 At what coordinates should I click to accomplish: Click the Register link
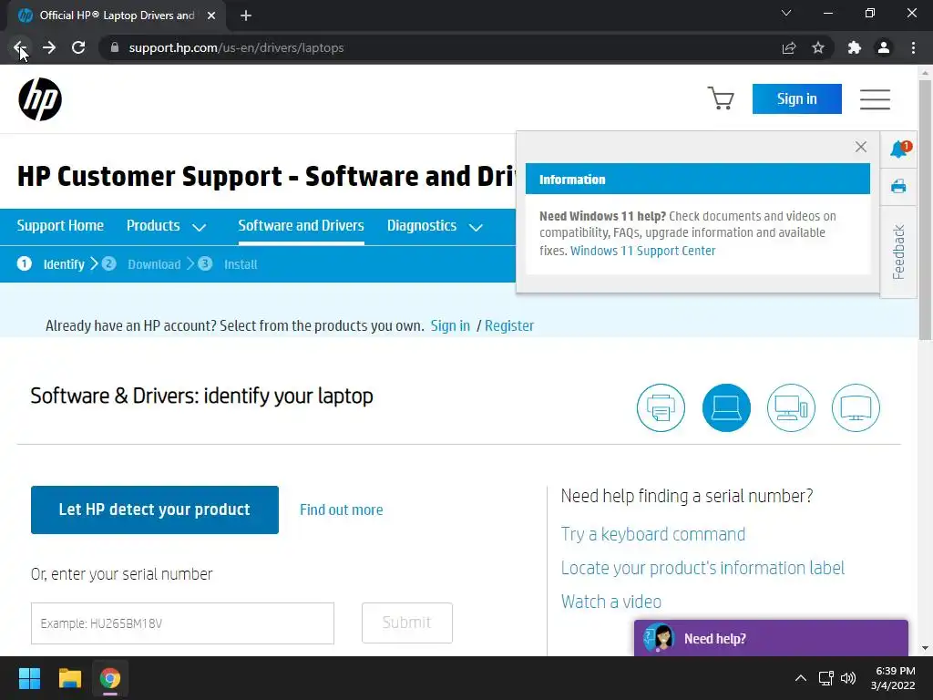509,325
